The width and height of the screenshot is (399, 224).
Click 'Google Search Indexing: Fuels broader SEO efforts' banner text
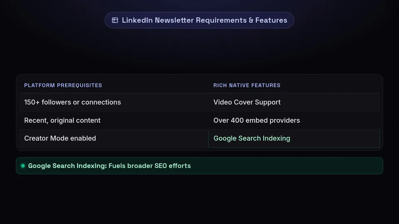point(109,166)
